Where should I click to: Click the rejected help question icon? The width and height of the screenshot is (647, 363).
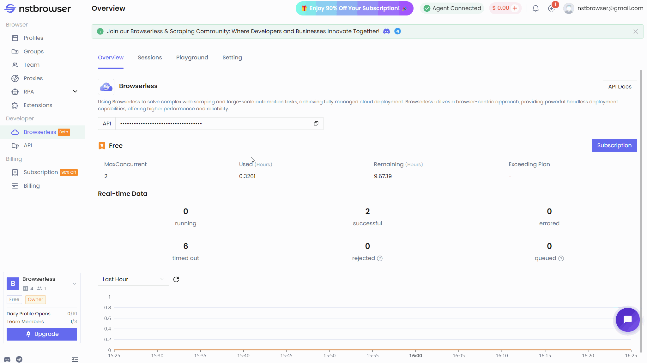point(380,258)
